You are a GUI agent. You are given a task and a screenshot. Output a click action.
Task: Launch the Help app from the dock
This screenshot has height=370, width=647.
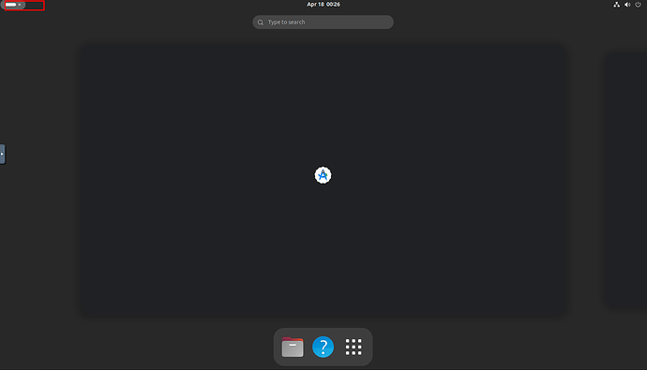point(323,347)
